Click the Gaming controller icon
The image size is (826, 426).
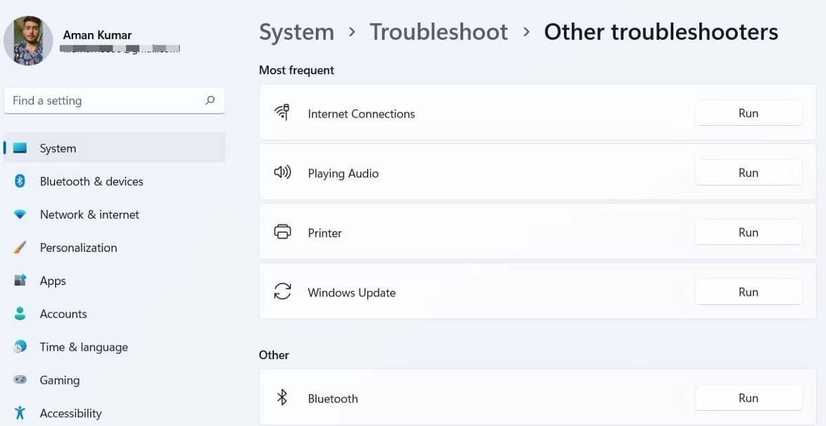tap(20, 380)
